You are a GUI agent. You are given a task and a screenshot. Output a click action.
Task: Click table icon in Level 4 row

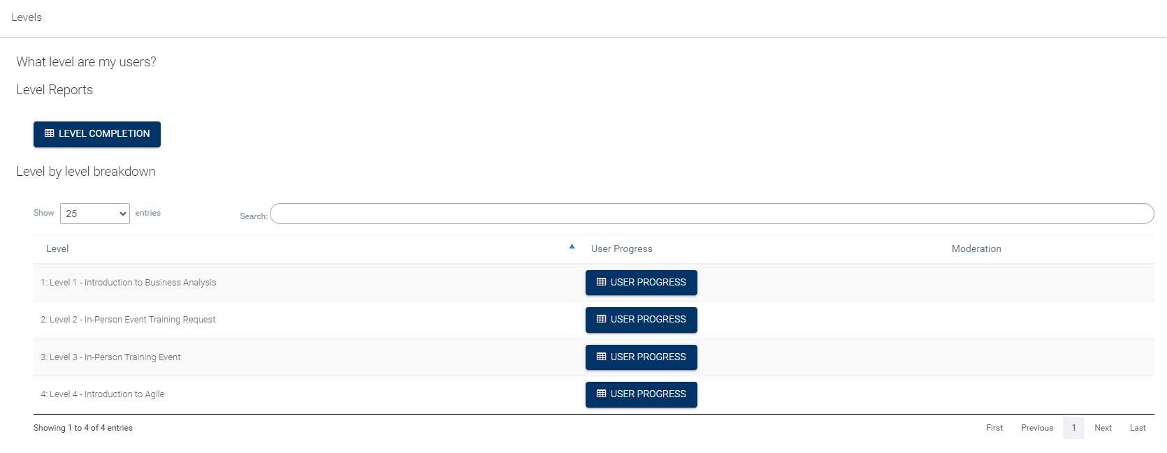tap(601, 394)
